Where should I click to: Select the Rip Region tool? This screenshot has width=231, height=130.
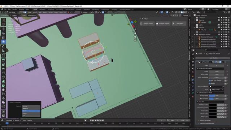click(3, 107)
